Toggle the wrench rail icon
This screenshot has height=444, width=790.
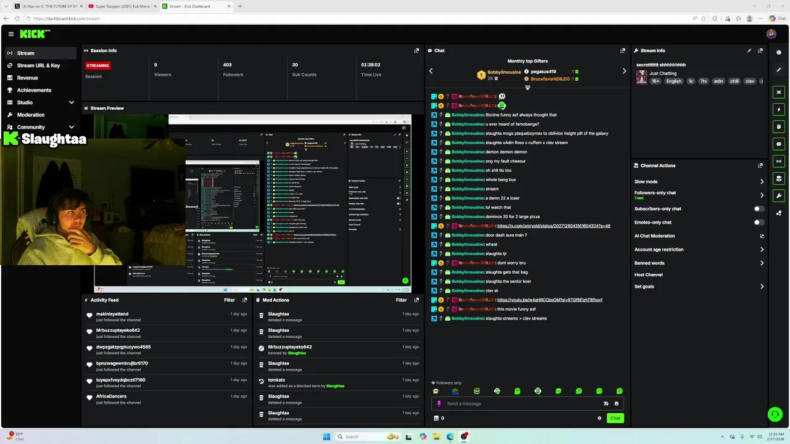779,196
